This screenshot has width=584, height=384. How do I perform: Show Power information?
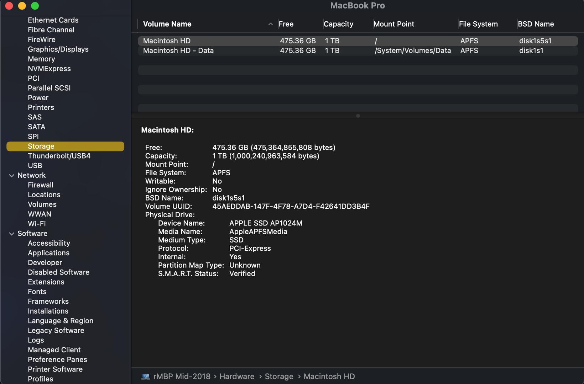pyautogui.click(x=38, y=98)
